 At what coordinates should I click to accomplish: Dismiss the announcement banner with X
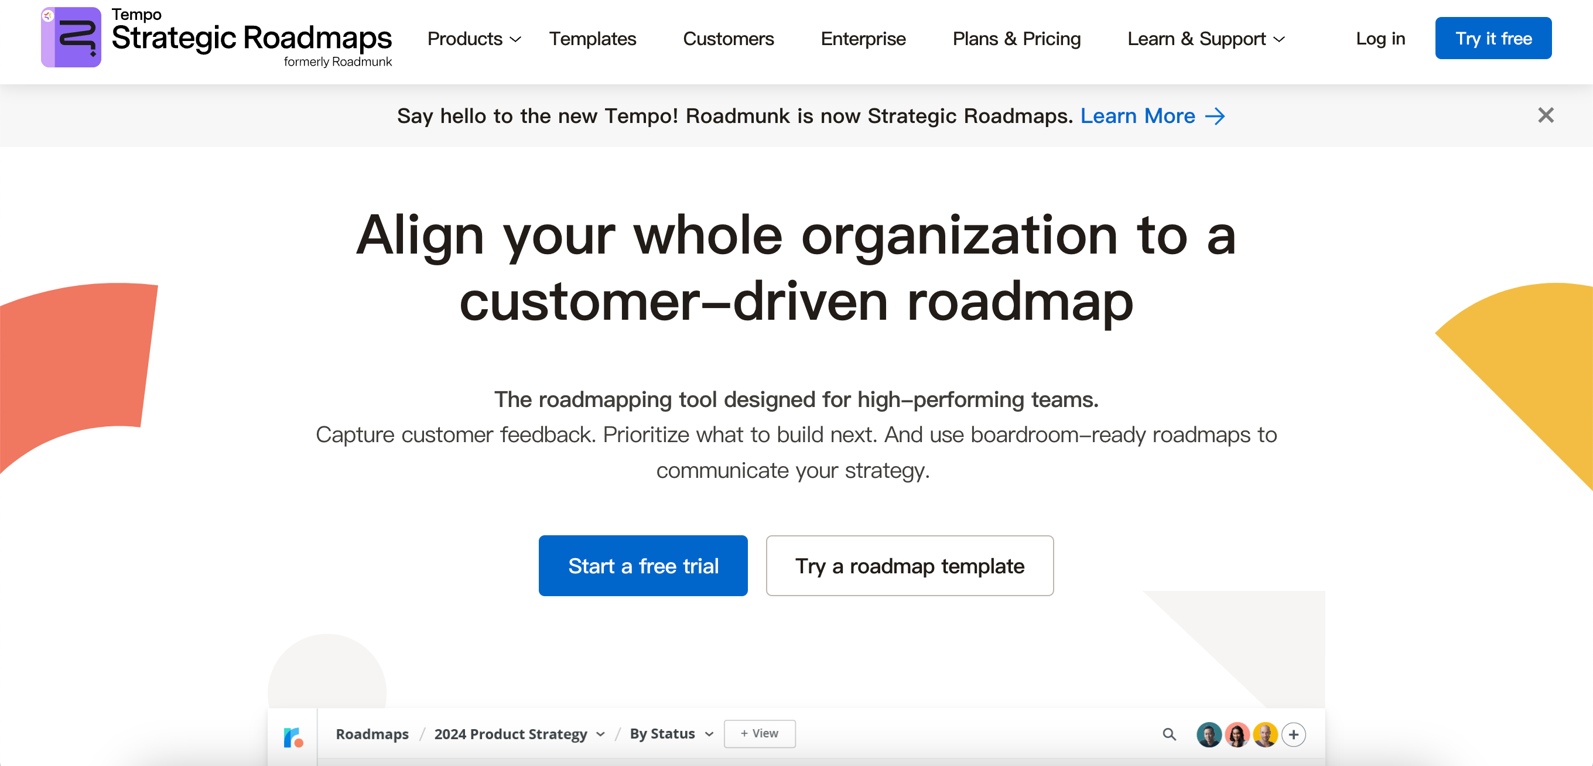click(x=1545, y=115)
